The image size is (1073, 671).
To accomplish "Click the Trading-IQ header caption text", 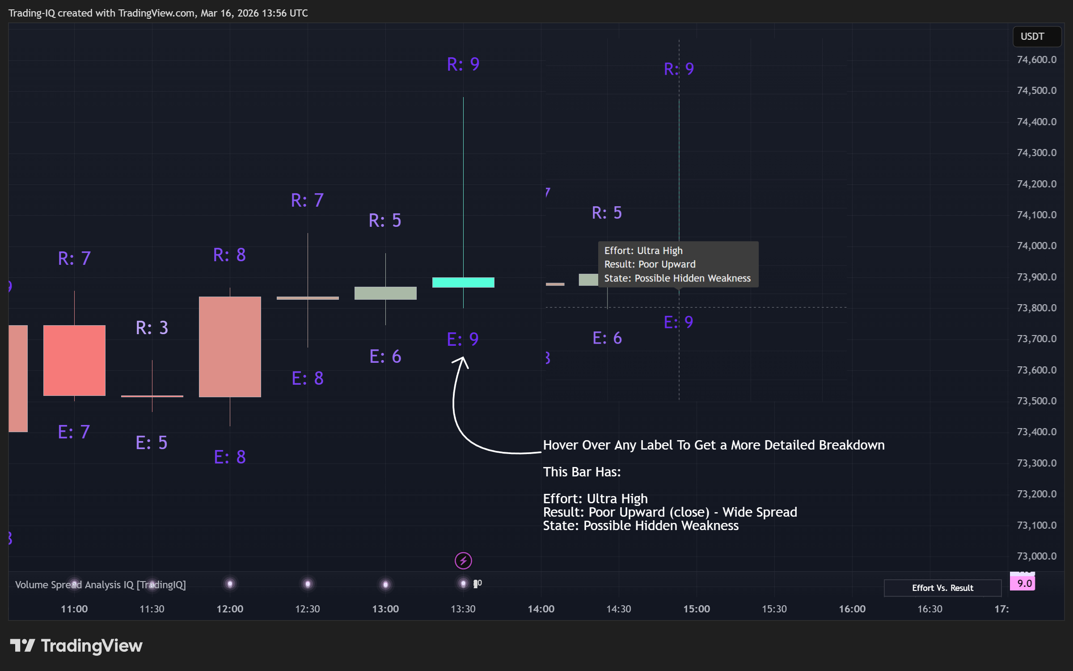I will click(158, 13).
